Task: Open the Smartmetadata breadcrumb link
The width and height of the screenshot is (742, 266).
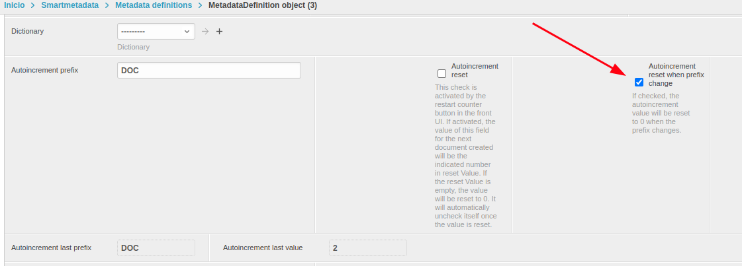Action: click(70, 5)
